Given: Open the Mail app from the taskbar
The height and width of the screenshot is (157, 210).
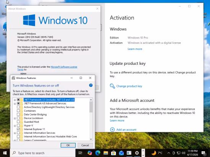Looking at the screenshot, I should [x=121, y=153].
